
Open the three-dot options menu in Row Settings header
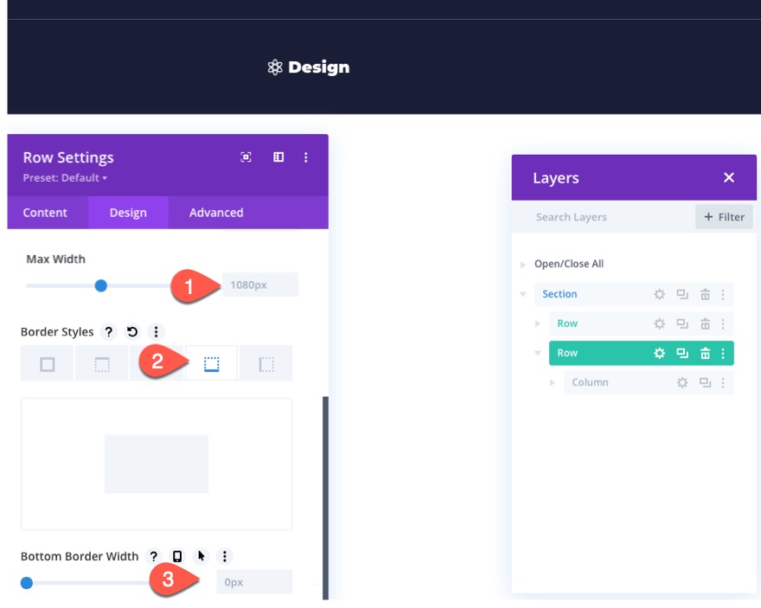pos(305,157)
